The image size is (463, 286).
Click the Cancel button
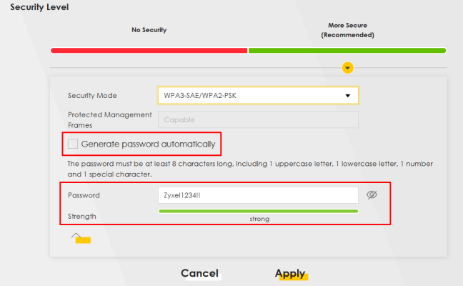pyautogui.click(x=199, y=273)
